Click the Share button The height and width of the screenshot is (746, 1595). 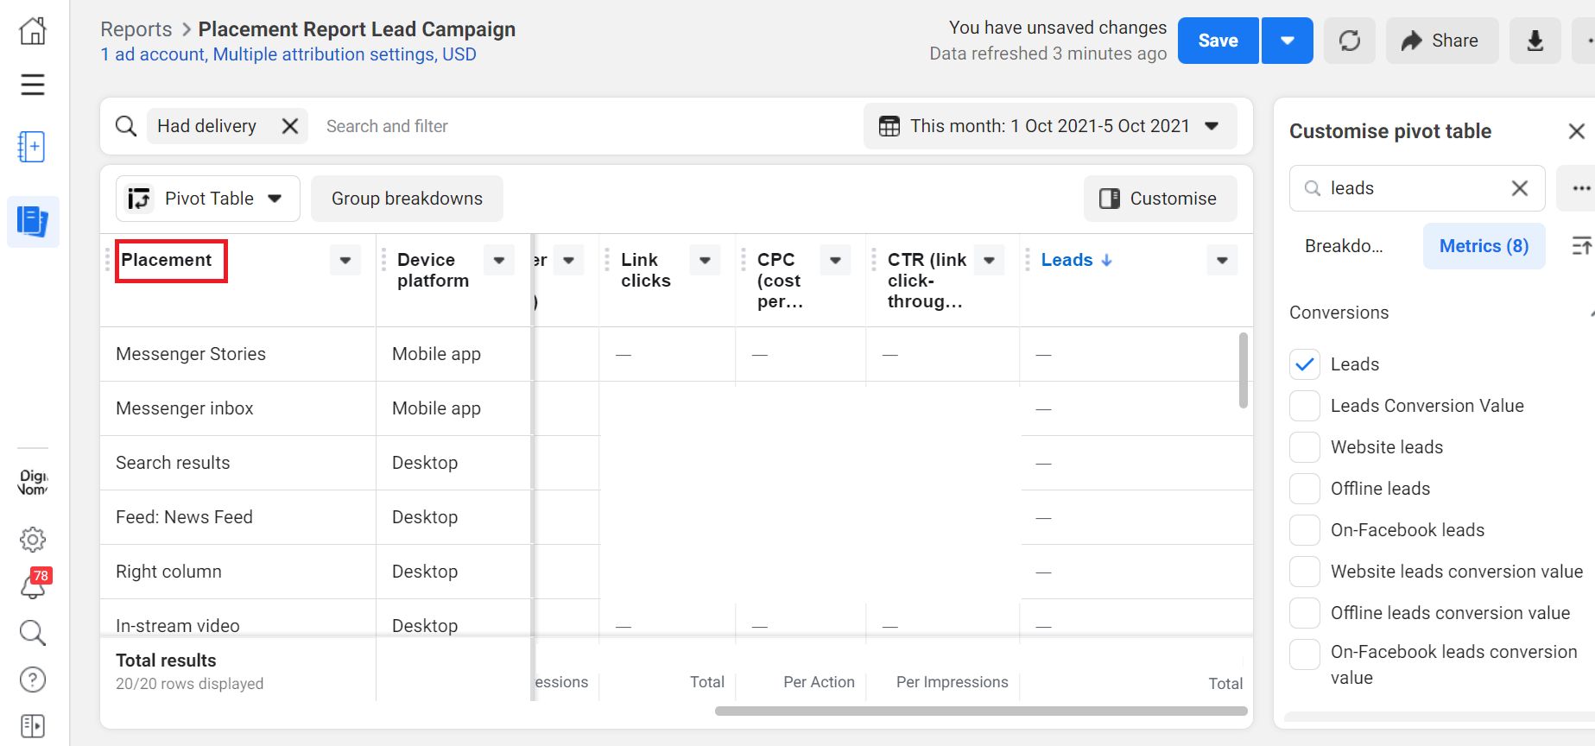pyautogui.click(x=1440, y=41)
